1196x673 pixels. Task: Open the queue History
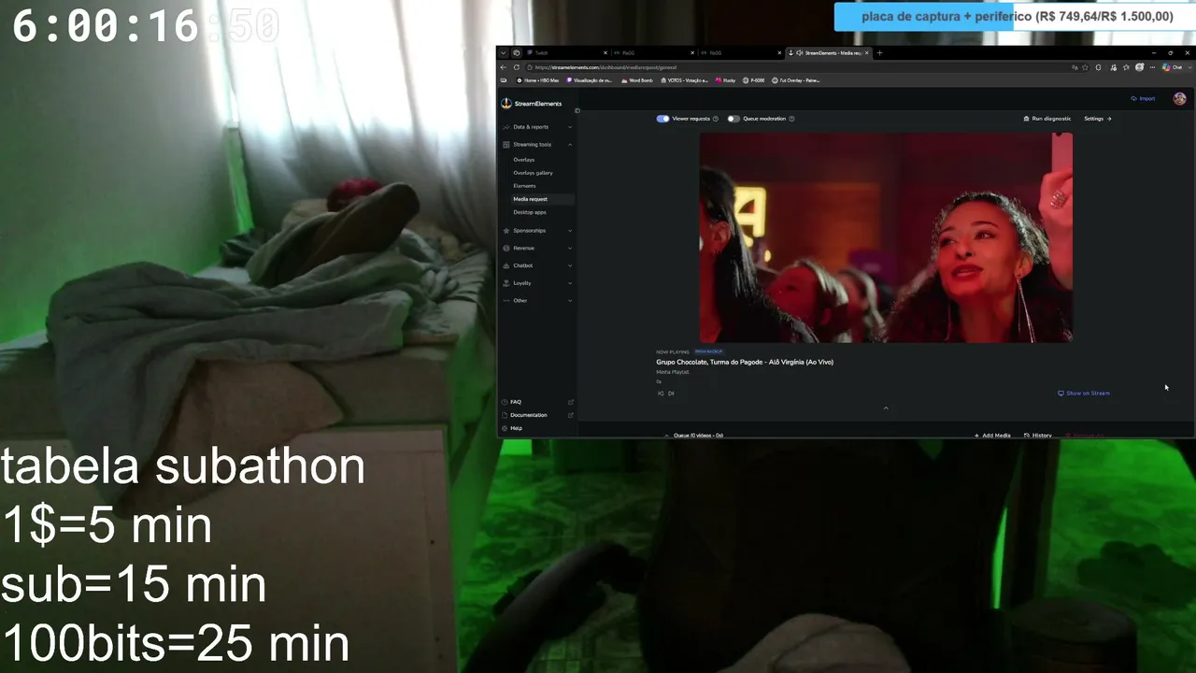click(1038, 435)
